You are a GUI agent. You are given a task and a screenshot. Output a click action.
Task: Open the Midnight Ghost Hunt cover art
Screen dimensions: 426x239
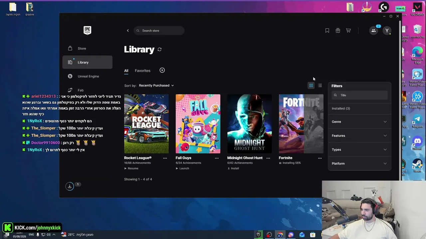[250, 124]
